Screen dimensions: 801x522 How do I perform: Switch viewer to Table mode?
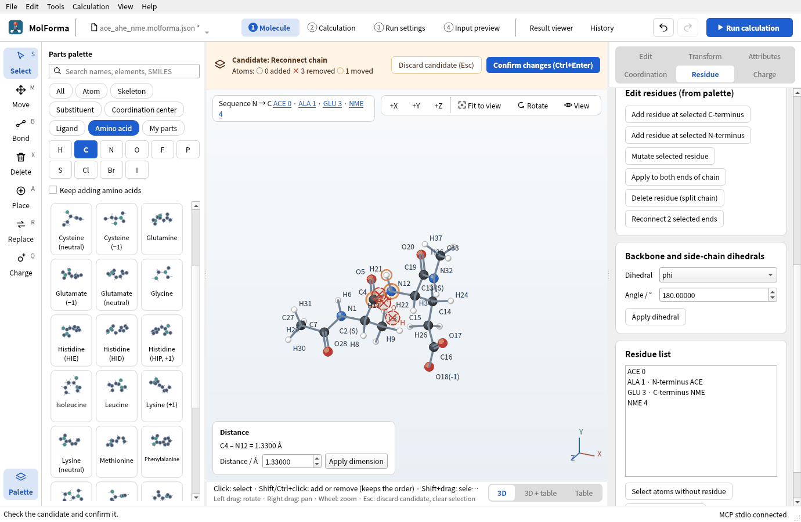coord(584,493)
